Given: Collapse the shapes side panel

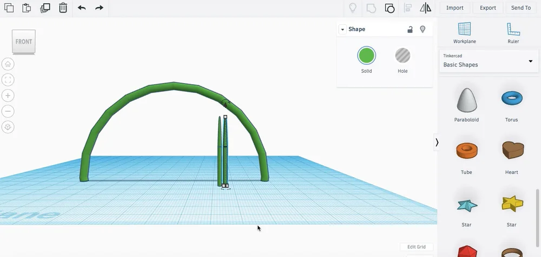Looking at the screenshot, I should pyautogui.click(x=437, y=143).
